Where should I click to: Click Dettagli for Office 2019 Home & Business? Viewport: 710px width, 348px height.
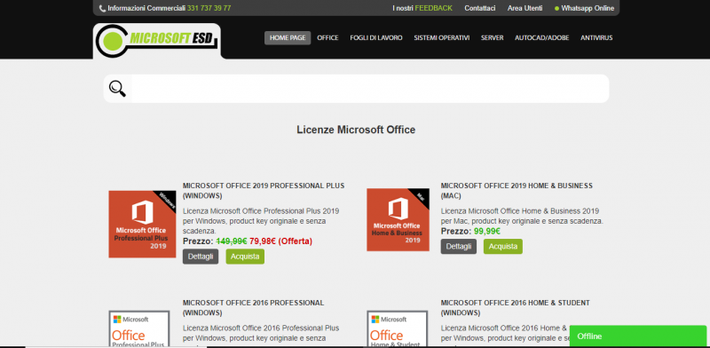tap(459, 247)
